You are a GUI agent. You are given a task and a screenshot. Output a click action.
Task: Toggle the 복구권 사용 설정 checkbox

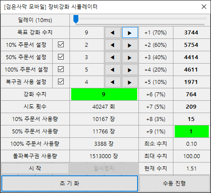point(61,81)
